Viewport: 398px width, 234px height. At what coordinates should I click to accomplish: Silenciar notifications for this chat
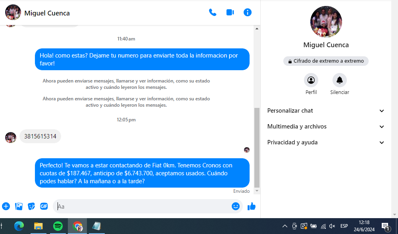point(340,81)
